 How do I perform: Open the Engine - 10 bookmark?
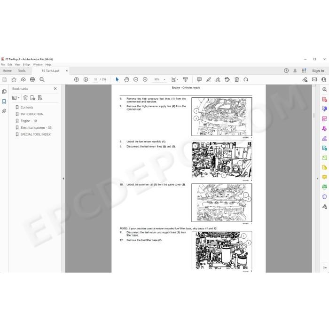29,121
